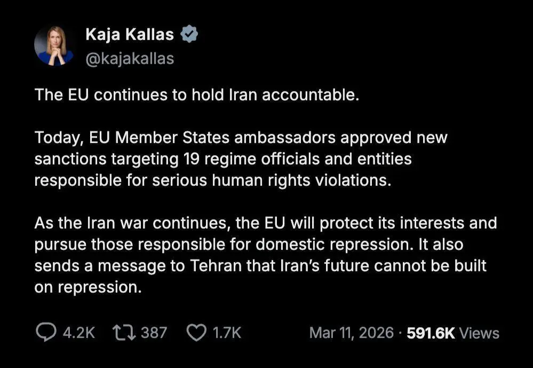This screenshot has width=533, height=368.
Task: Open the Kaja Kallas display name
Action: (x=130, y=35)
